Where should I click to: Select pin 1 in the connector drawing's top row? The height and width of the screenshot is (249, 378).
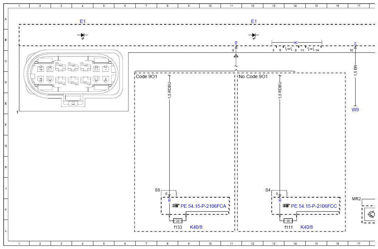(x=106, y=69)
